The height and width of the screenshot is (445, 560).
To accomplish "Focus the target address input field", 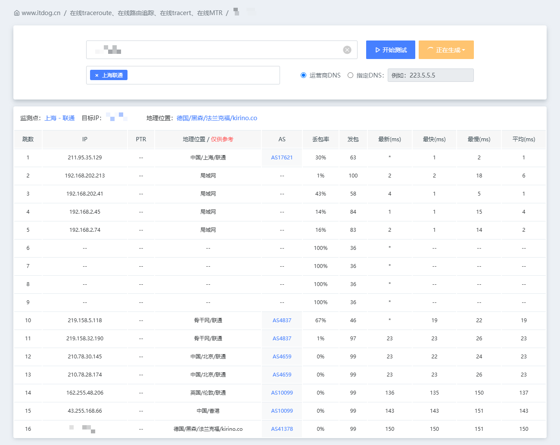I will pyautogui.click(x=222, y=50).
